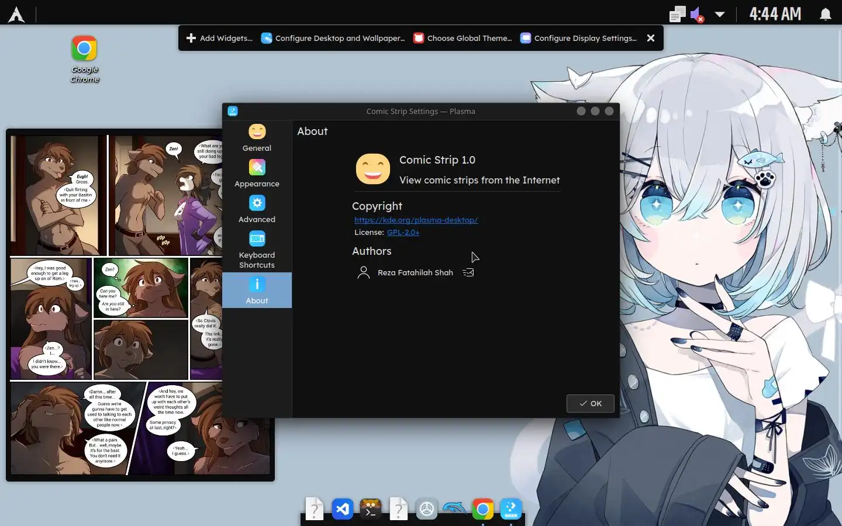Open Choose Global Theme option
The image size is (842, 526).
463,38
